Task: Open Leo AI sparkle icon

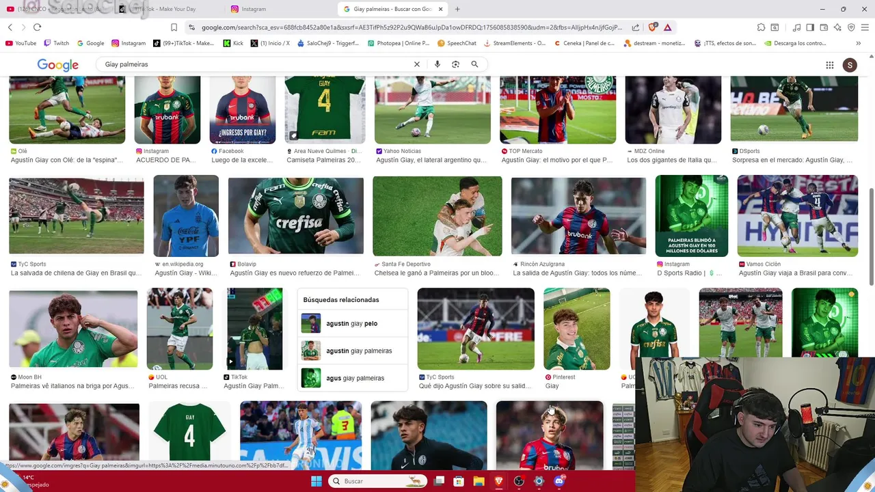Action: (837, 27)
